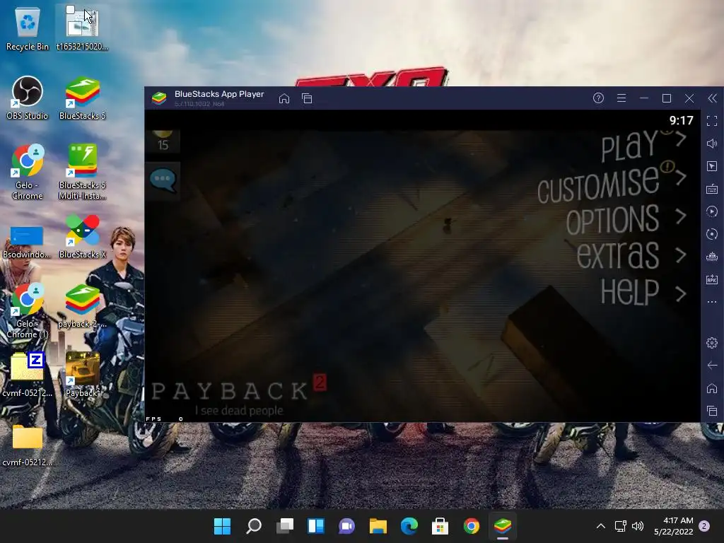Click the arrow beside HELP
724x543 pixels.
(x=681, y=293)
